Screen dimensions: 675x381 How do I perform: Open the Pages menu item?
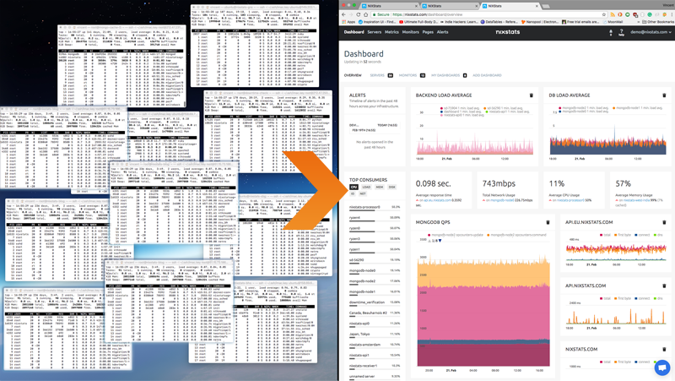click(x=428, y=32)
